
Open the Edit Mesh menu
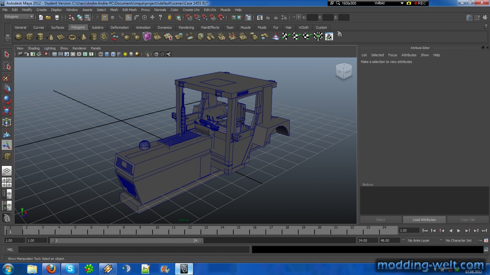129,10
